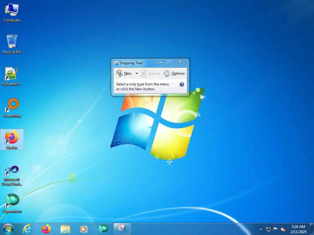
Task: Open the Action Center flag icon
Action: tap(276, 229)
